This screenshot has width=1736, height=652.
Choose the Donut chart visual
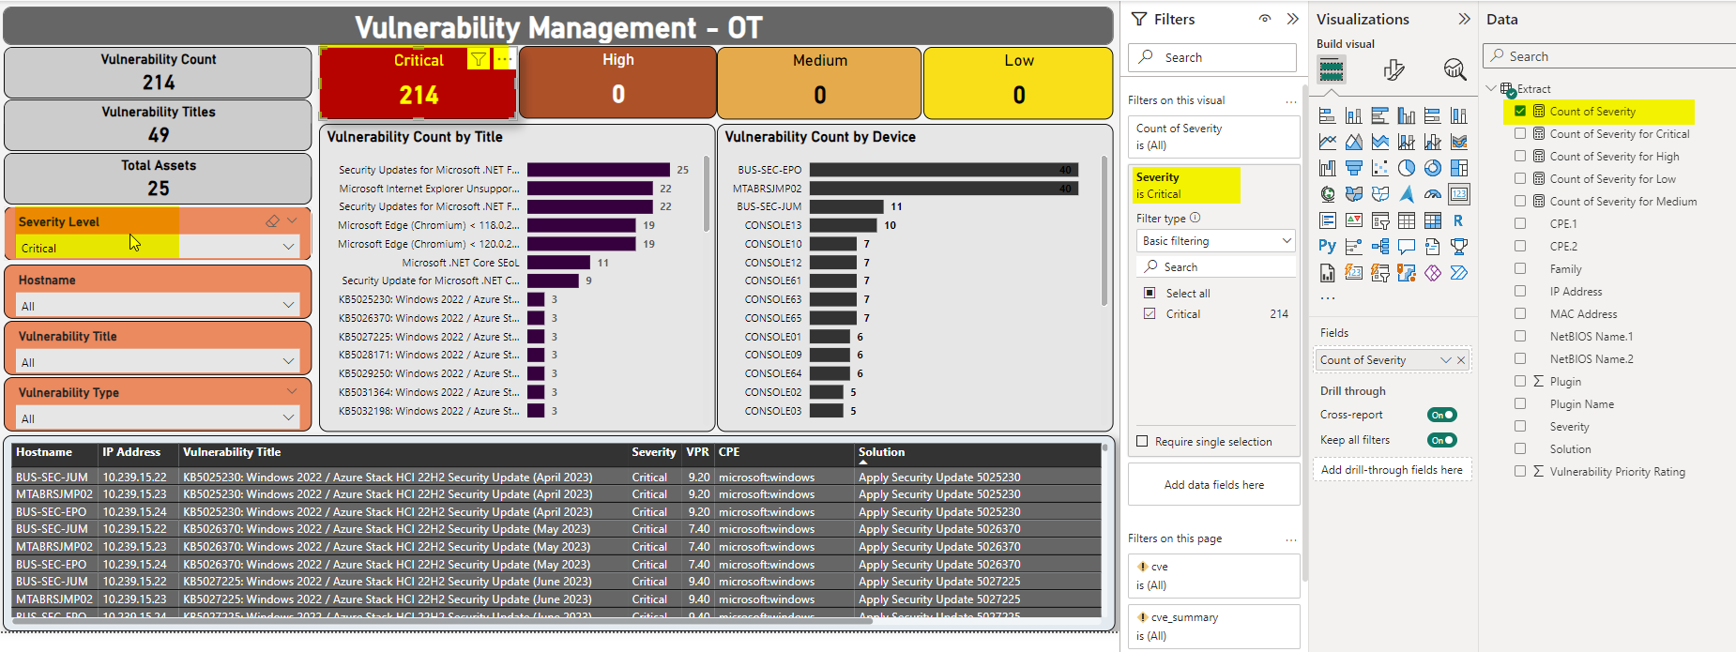click(1432, 168)
